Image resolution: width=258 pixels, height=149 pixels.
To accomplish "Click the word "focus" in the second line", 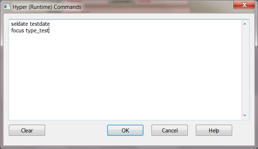I will 17,31.
